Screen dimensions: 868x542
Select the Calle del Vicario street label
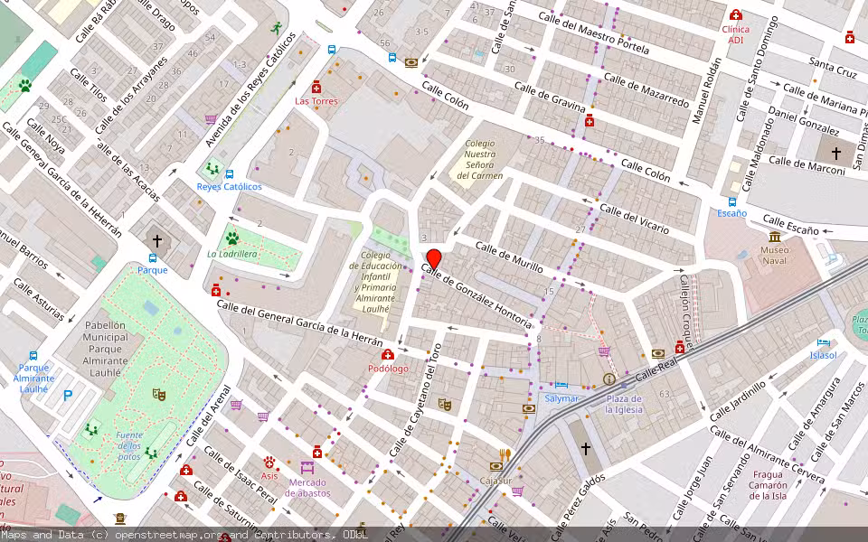click(635, 219)
